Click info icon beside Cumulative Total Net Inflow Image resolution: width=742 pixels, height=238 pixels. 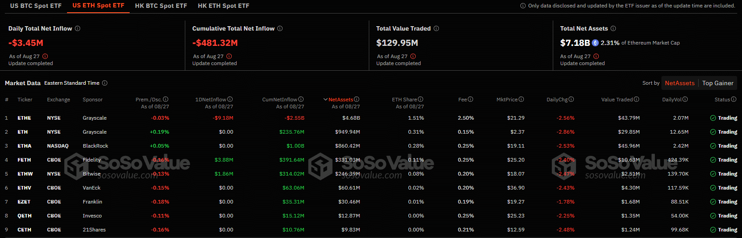pos(280,28)
